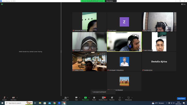Open clock and calendar showing 18:56

click(178, 103)
